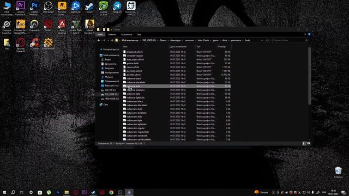The image size is (349, 196).
Task: Select the Dr.Web scanner desktop icon
Action: pyautogui.click(x=103, y=9)
